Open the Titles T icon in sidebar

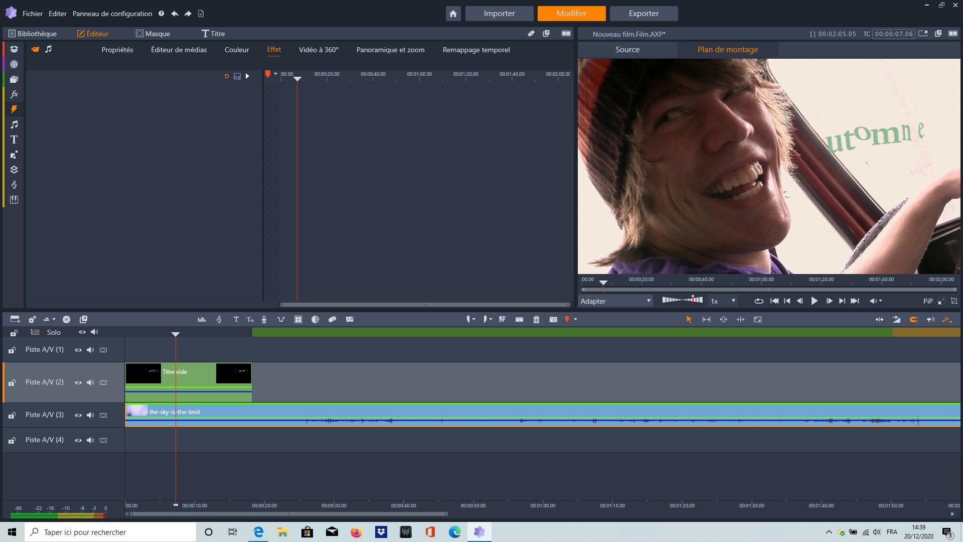coord(14,140)
